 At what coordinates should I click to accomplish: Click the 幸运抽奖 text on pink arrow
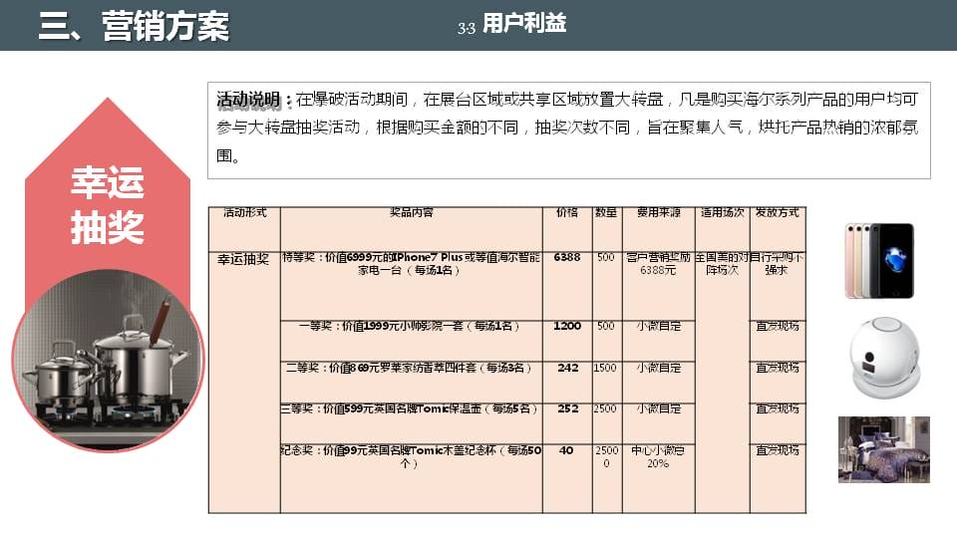coord(108,204)
